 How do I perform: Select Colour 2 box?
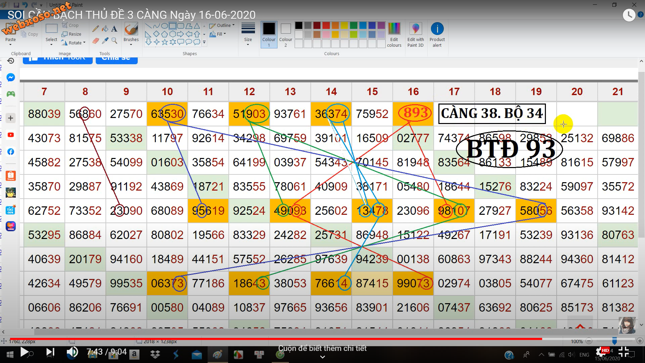(286, 35)
